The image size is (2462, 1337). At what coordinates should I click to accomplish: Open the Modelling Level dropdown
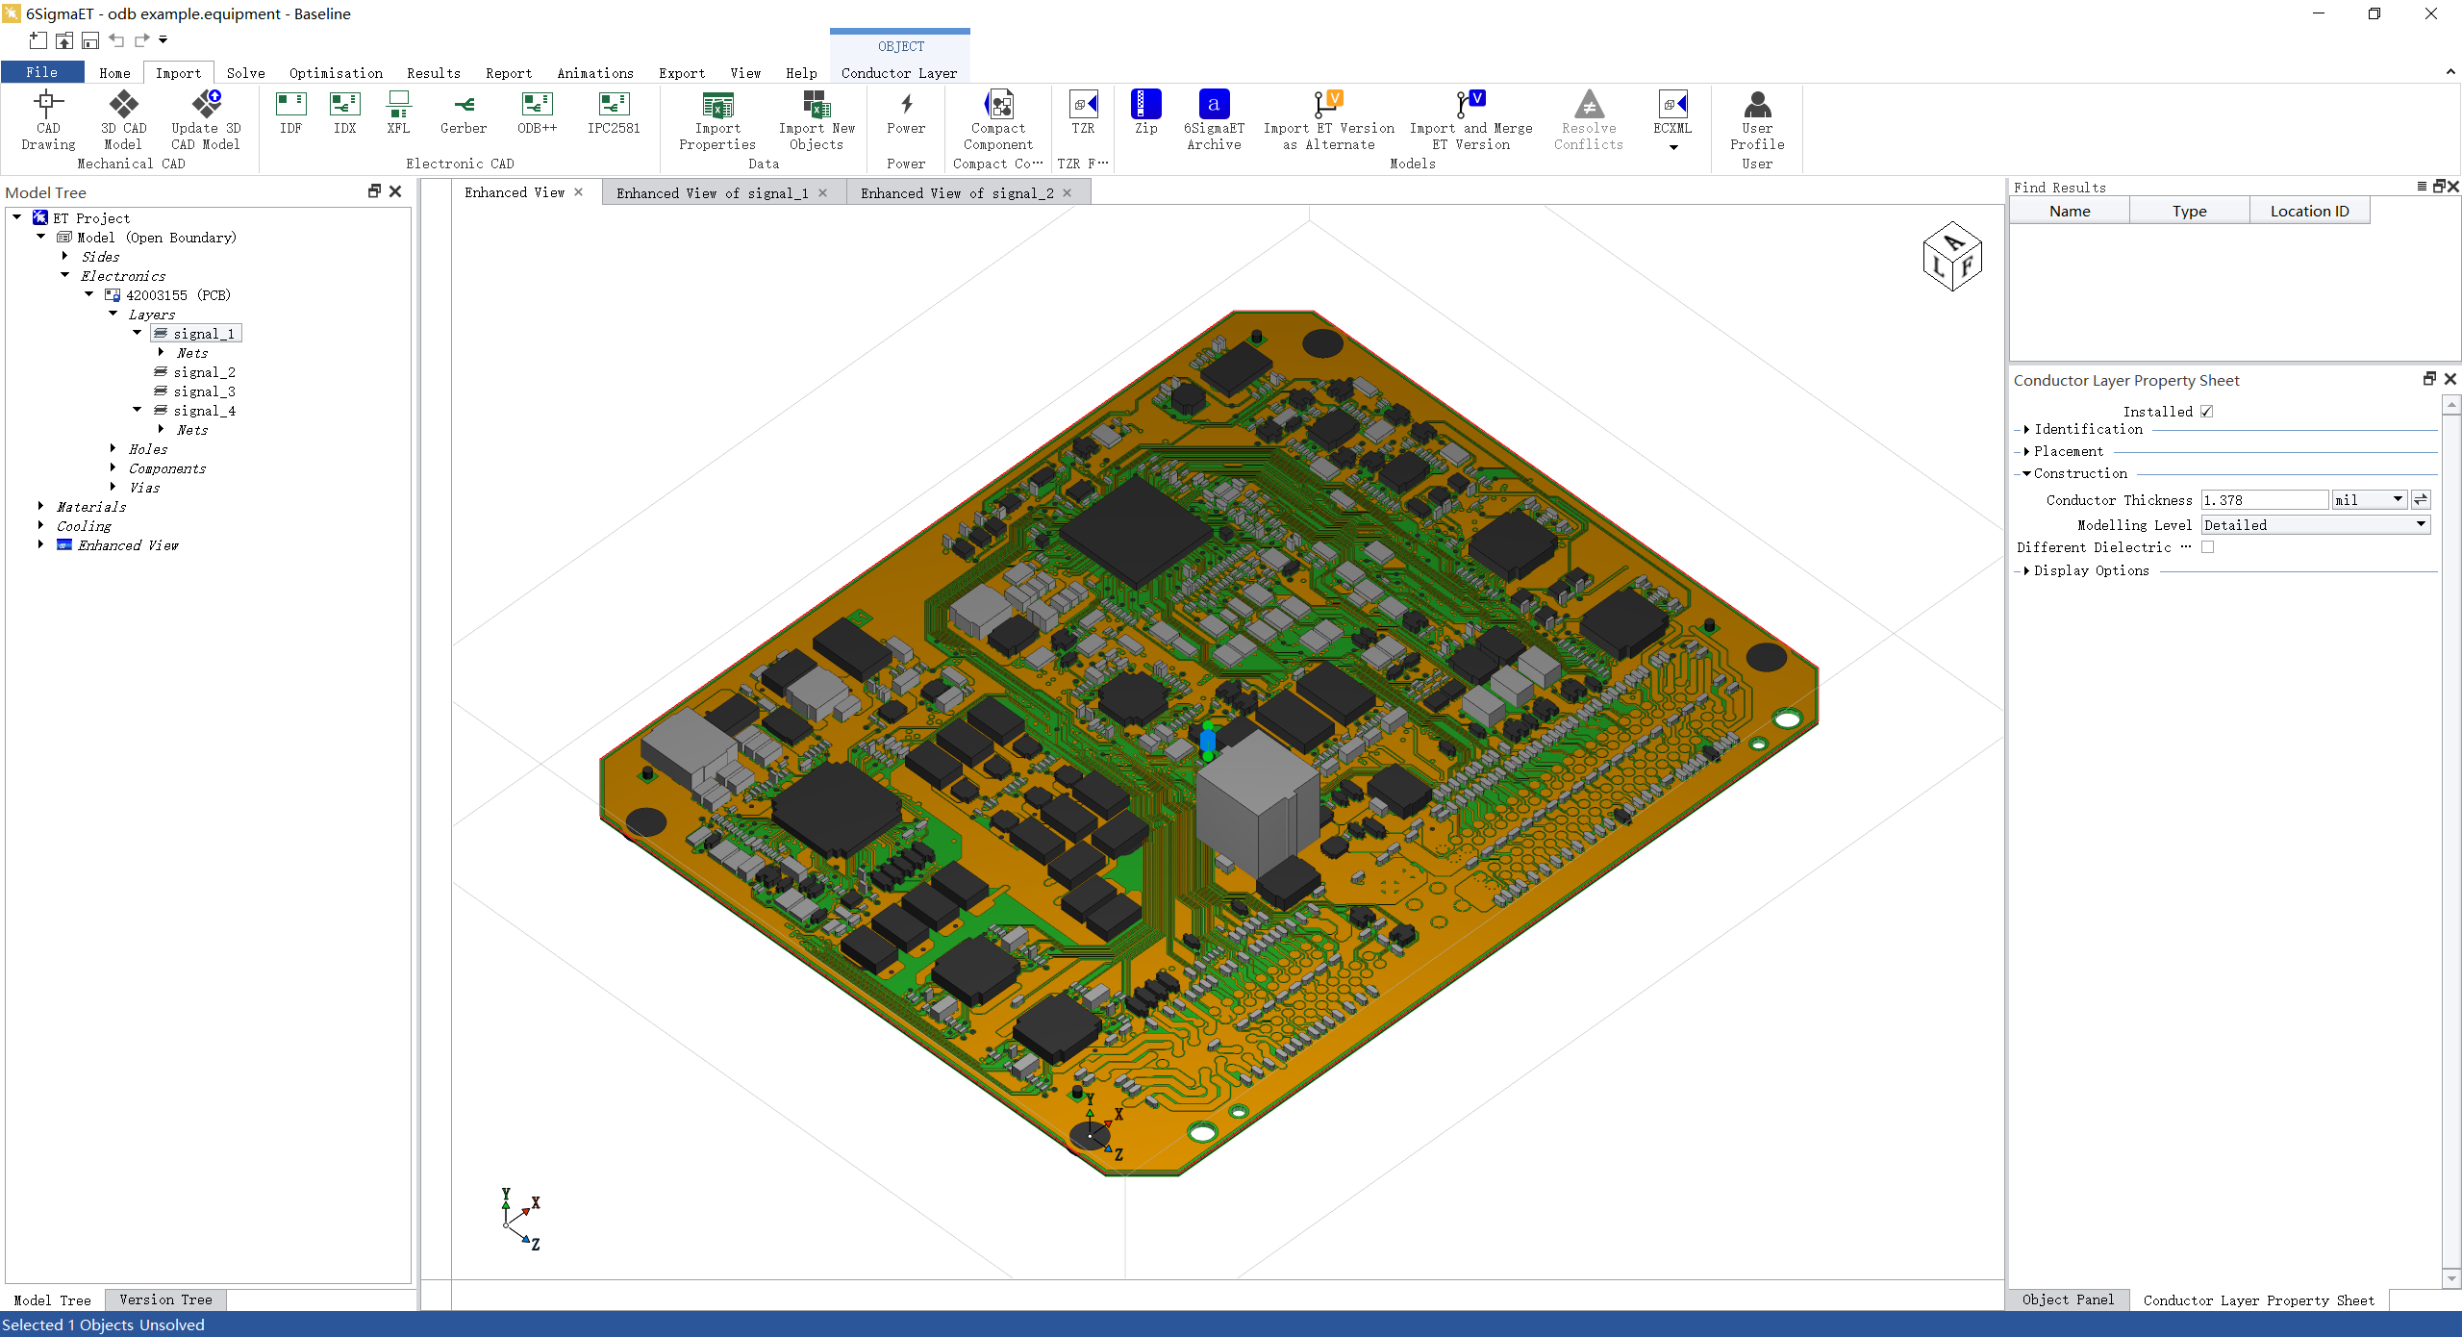click(x=2315, y=525)
